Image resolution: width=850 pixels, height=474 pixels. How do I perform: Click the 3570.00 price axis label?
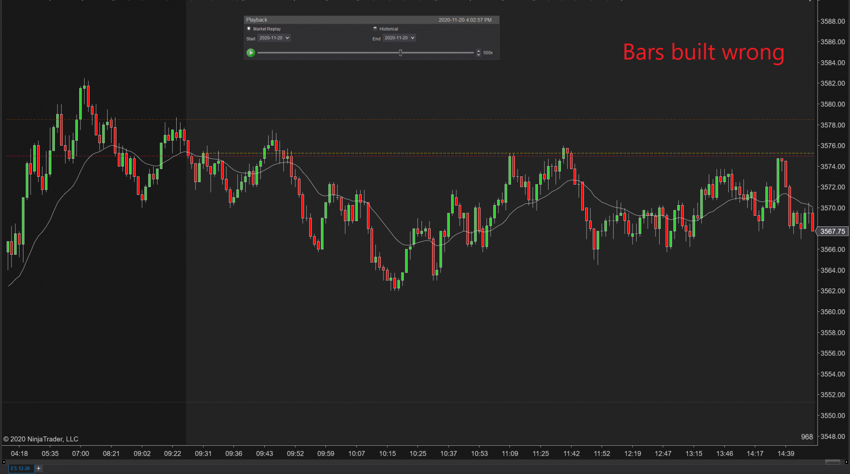click(x=833, y=208)
